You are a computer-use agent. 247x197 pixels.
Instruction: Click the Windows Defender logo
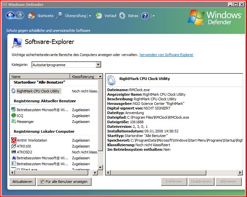point(215,17)
